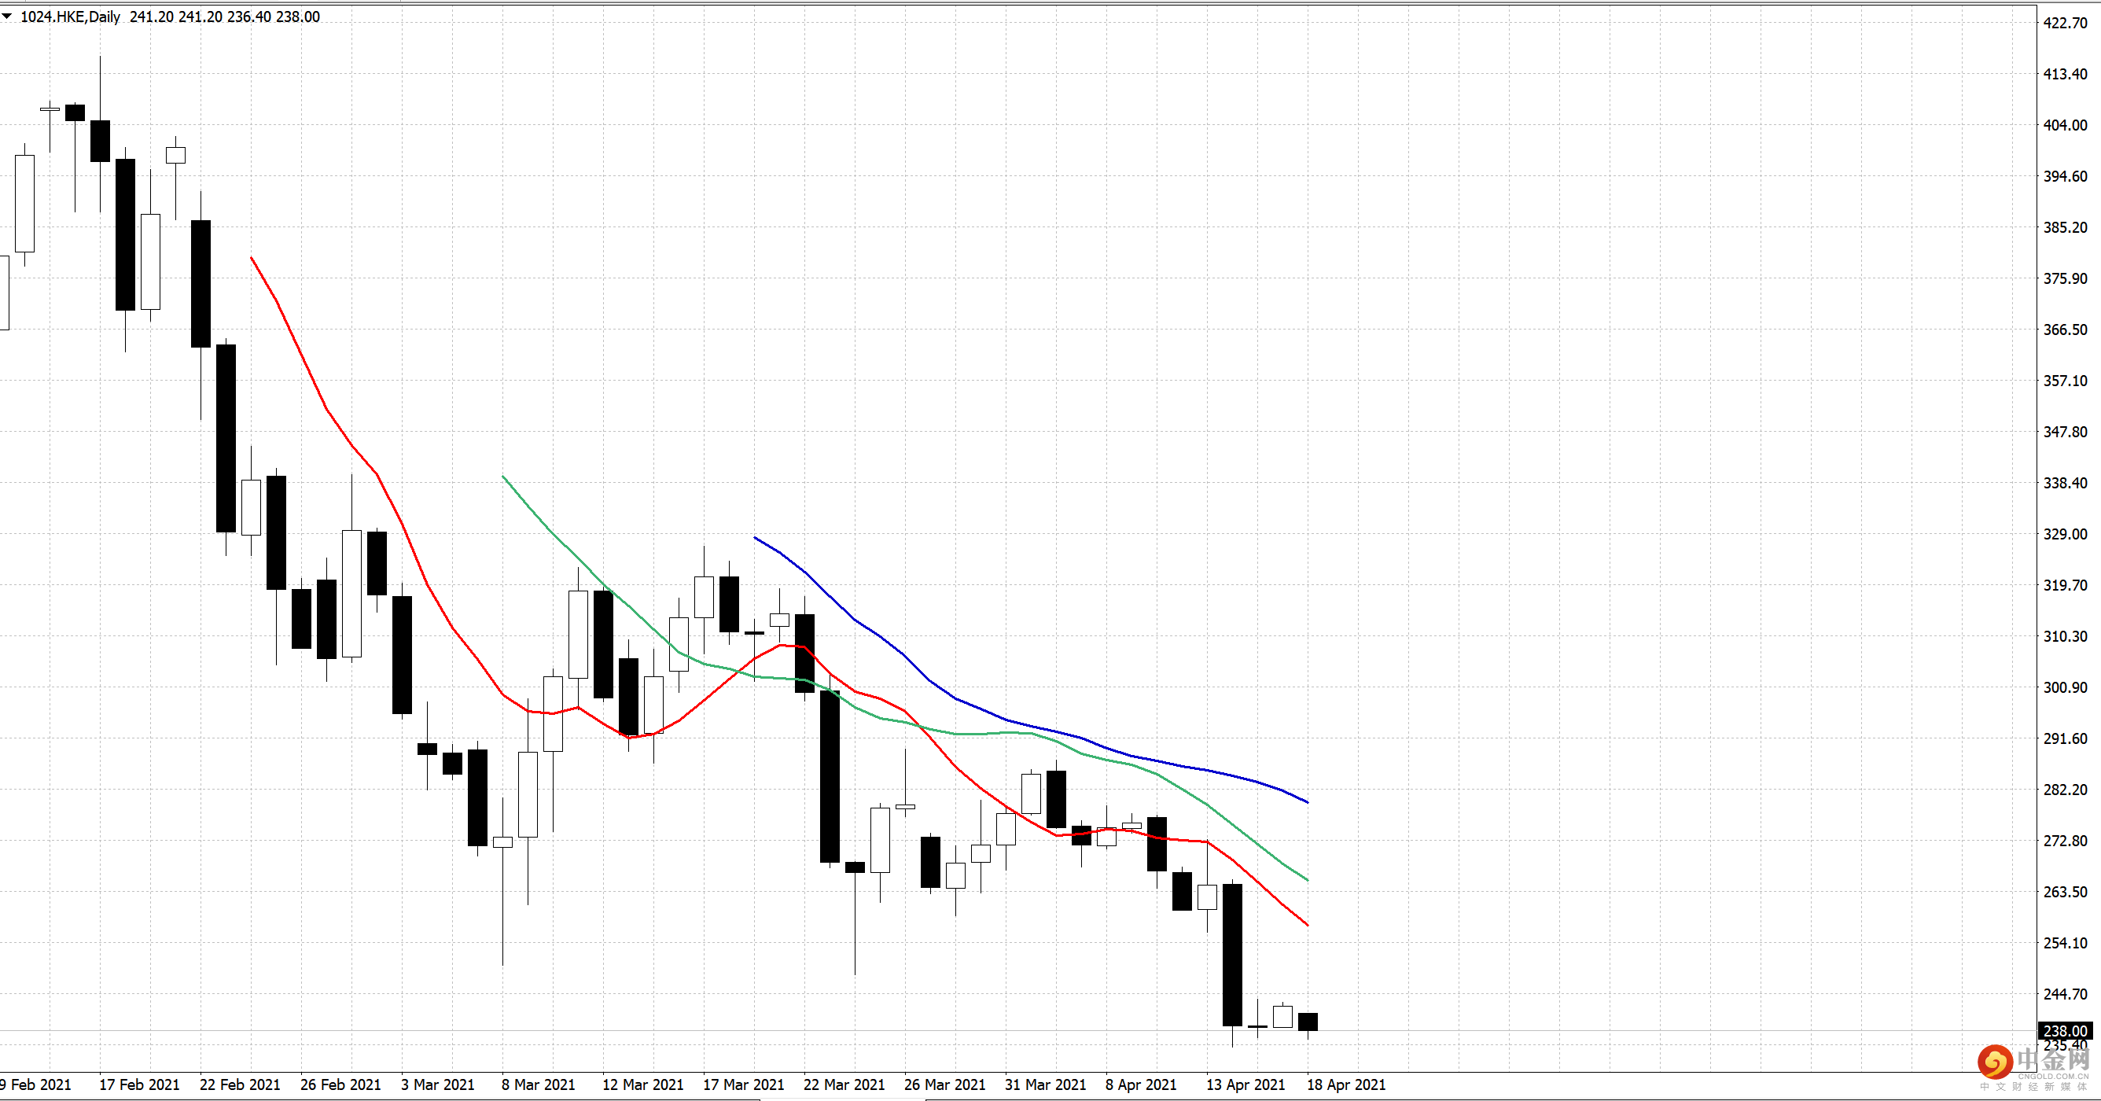Click the 26 Feb 2021 date label
2101x1101 pixels.
pos(341,1084)
